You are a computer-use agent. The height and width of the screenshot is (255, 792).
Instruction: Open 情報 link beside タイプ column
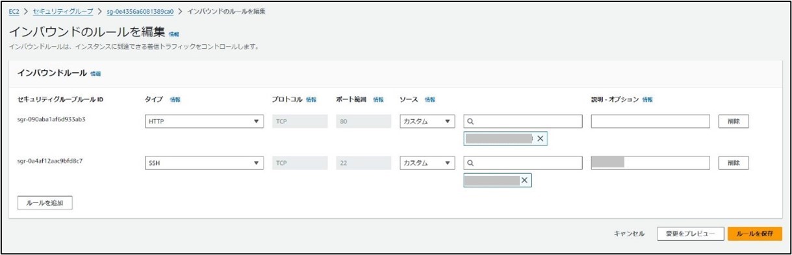[175, 99]
